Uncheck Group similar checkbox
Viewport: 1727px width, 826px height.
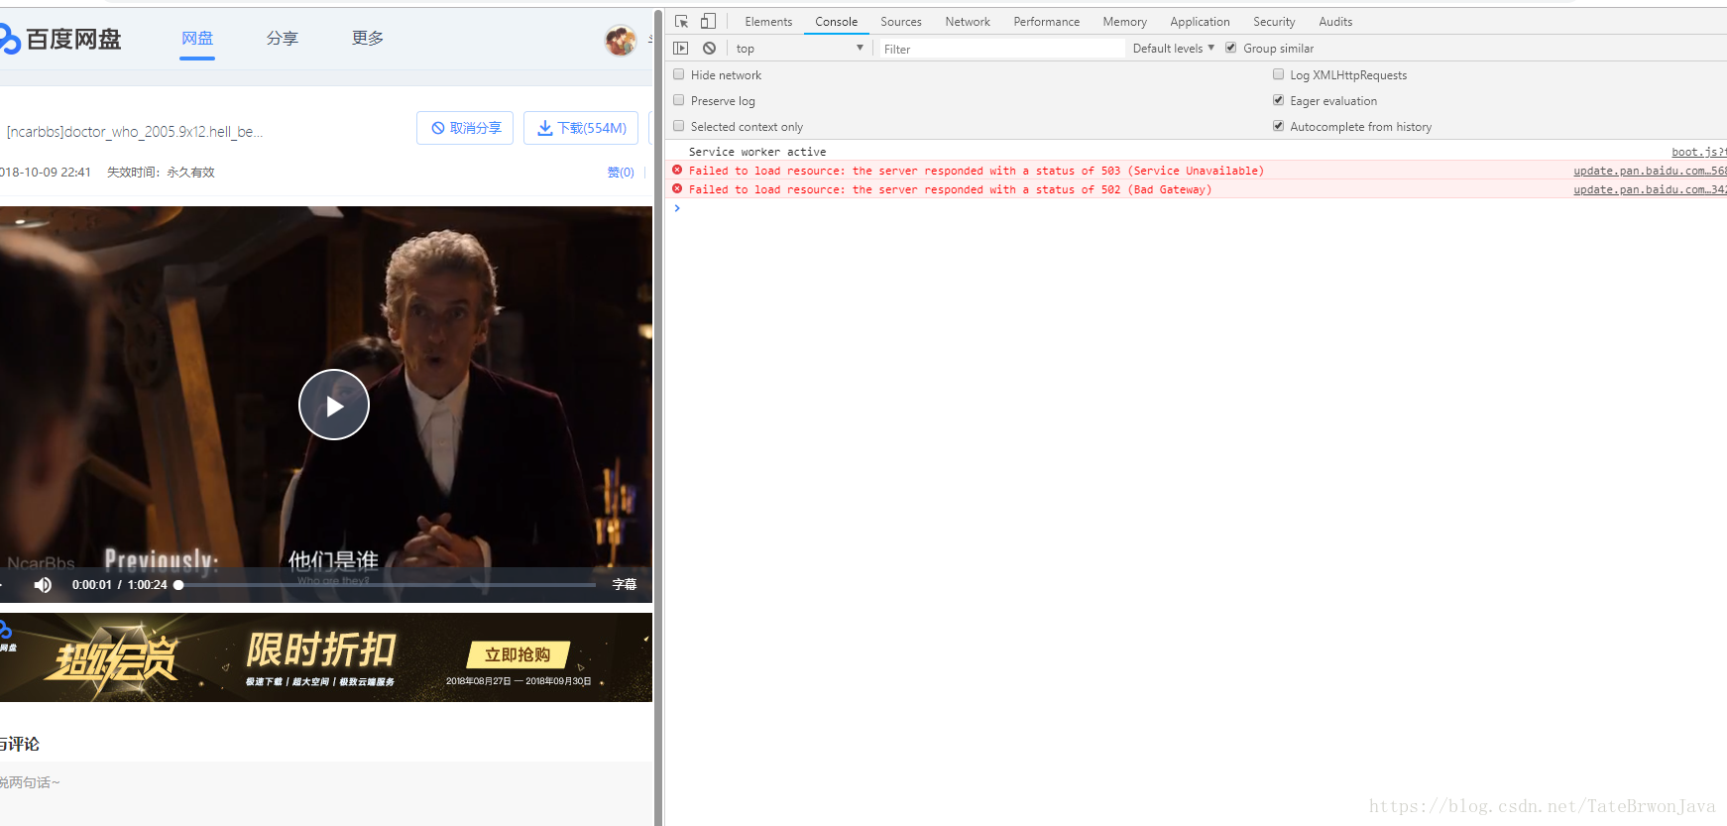coord(1231,48)
